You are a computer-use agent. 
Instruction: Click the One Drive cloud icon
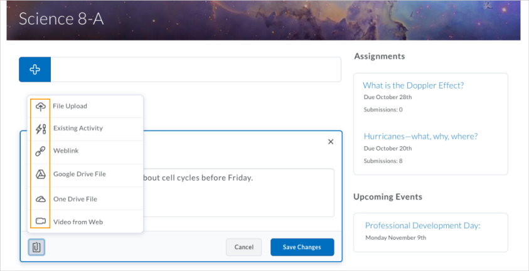click(41, 199)
